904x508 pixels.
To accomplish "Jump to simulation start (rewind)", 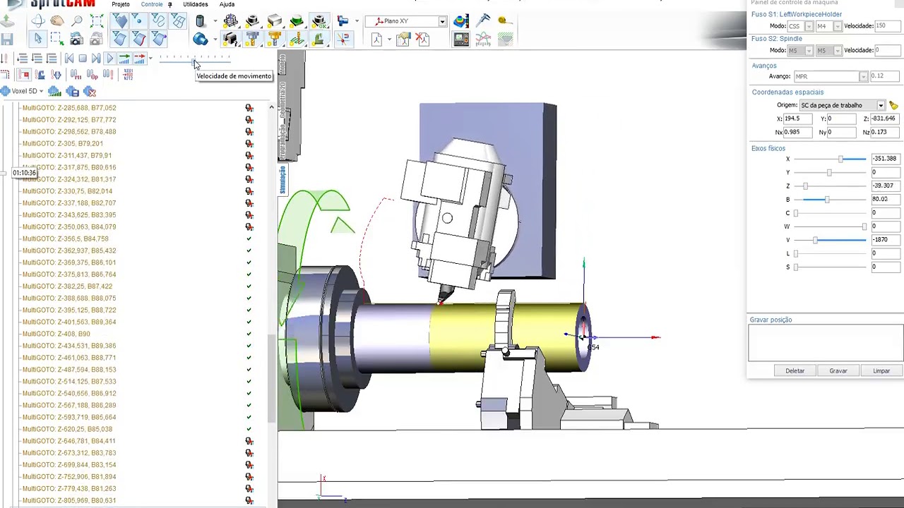I will click(x=69, y=59).
